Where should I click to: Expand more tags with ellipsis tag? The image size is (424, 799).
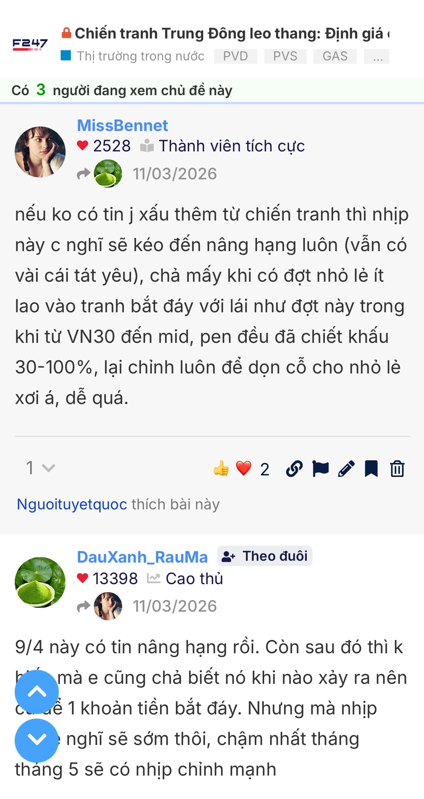click(x=377, y=56)
